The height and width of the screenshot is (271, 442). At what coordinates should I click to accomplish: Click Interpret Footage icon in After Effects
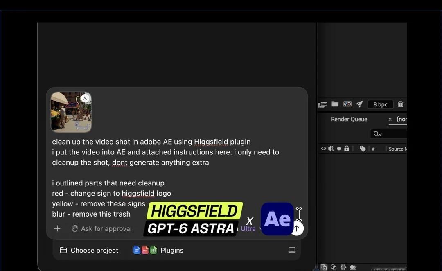pos(322,105)
